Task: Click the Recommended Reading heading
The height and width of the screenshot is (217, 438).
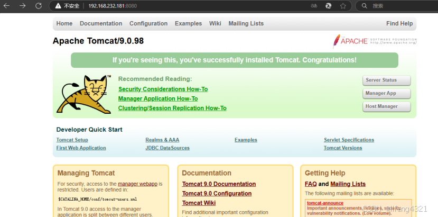Action: [x=155, y=79]
